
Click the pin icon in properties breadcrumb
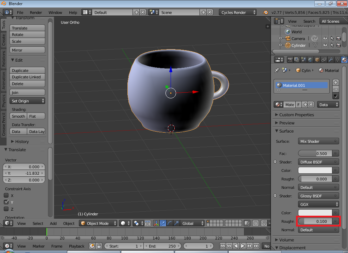coord(277,70)
